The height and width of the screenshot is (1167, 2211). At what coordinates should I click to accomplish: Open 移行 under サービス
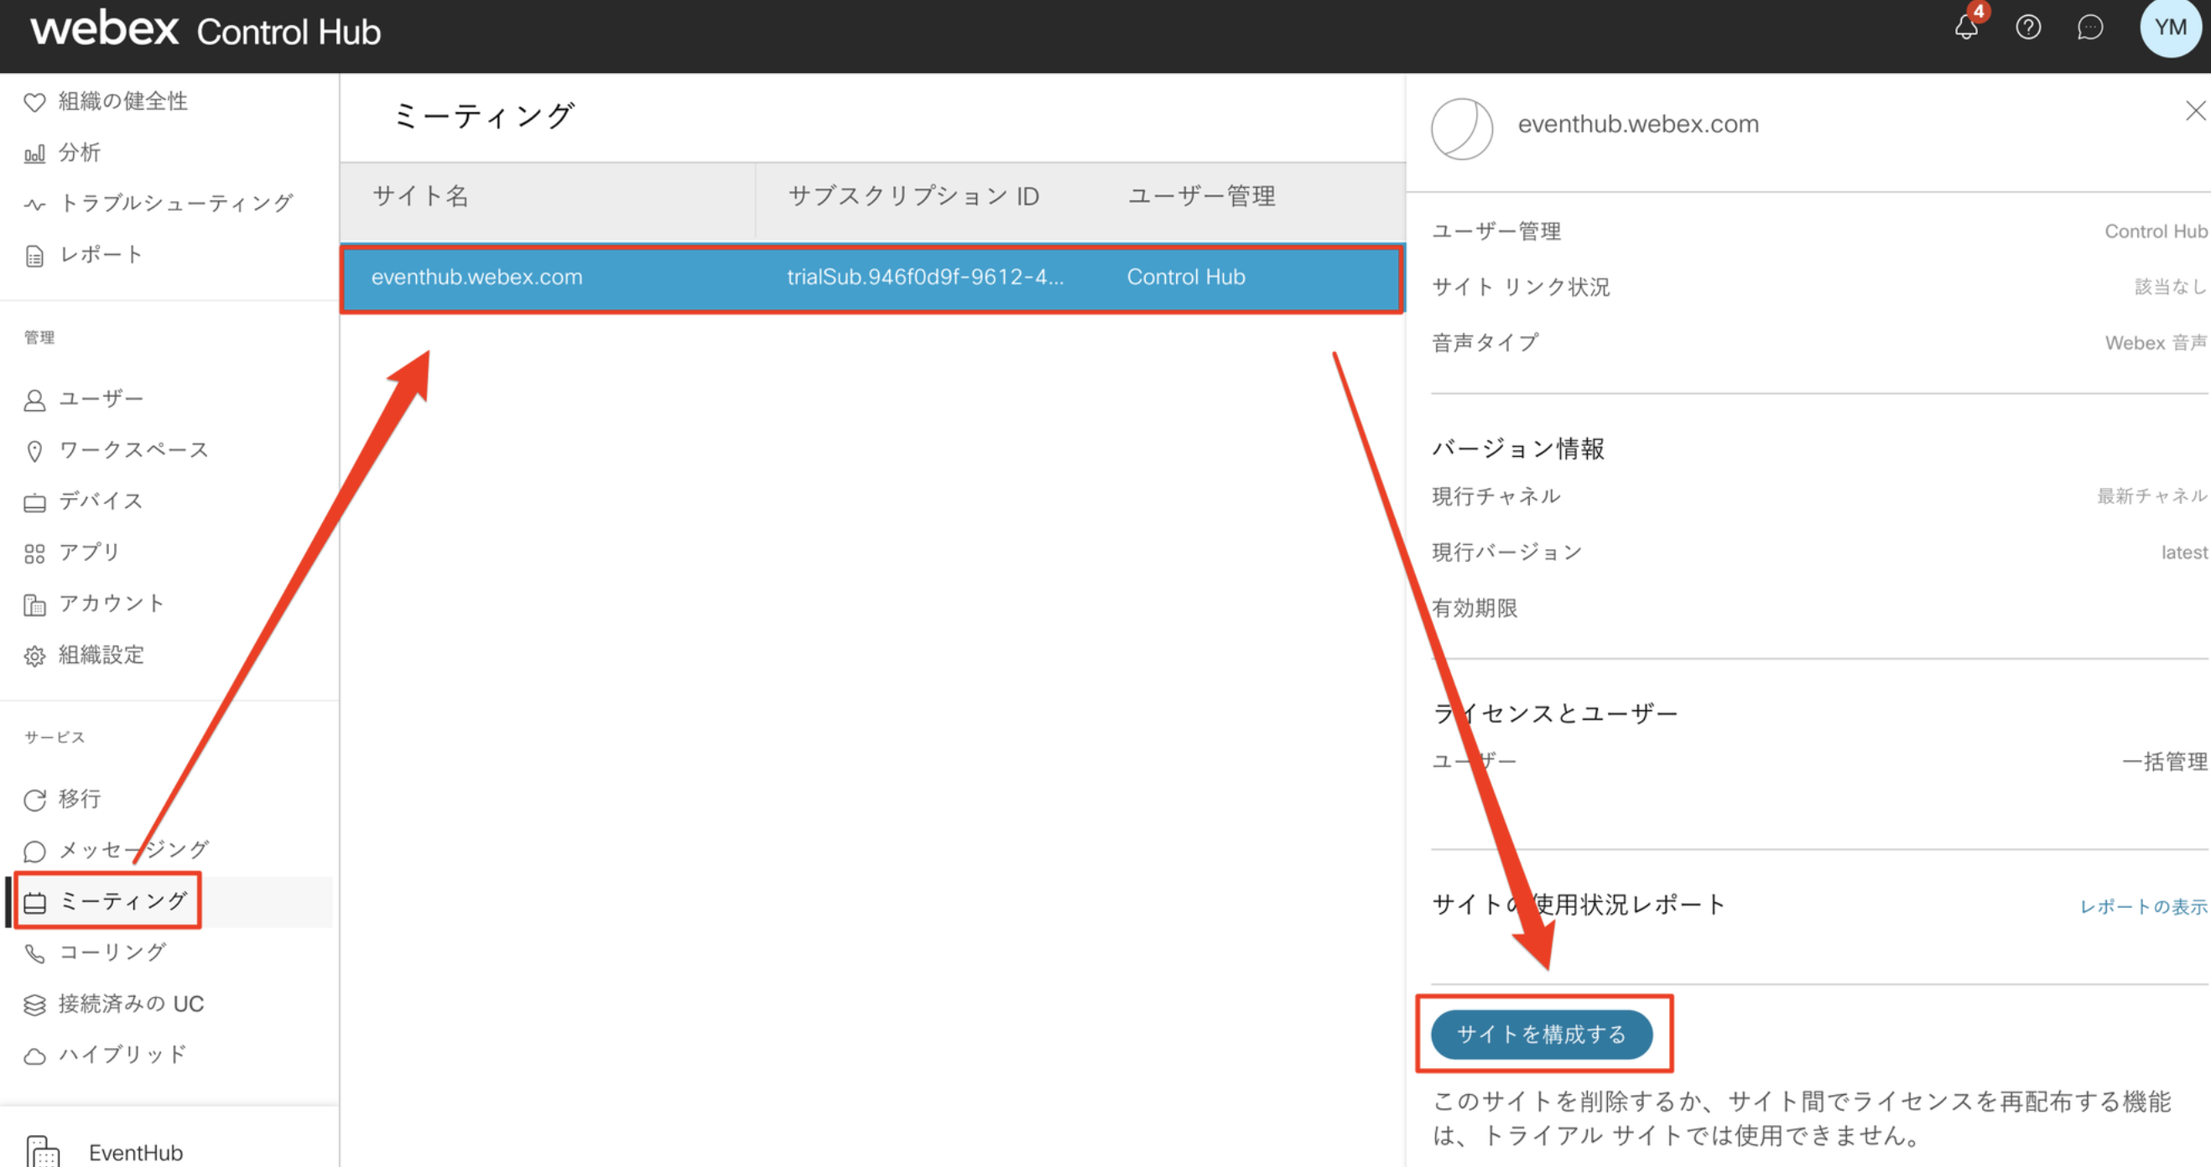[79, 799]
